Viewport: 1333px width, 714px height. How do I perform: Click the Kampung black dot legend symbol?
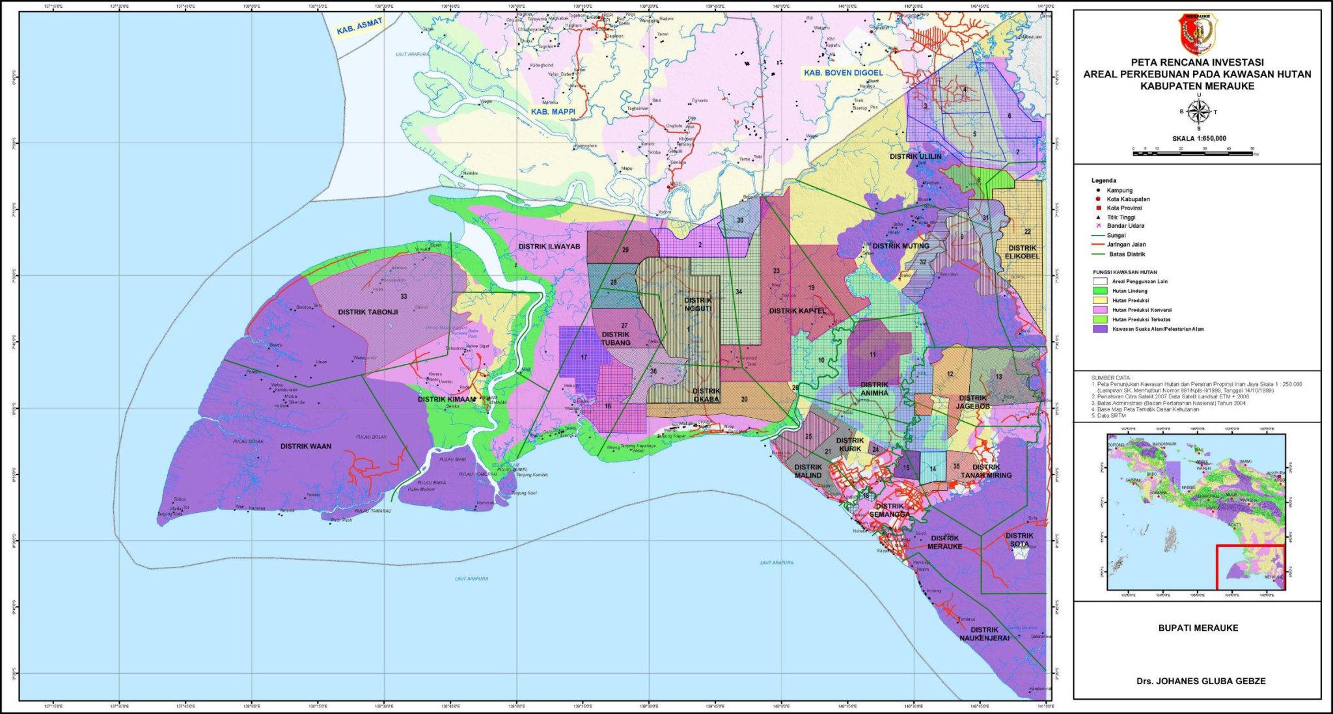[x=1098, y=190]
